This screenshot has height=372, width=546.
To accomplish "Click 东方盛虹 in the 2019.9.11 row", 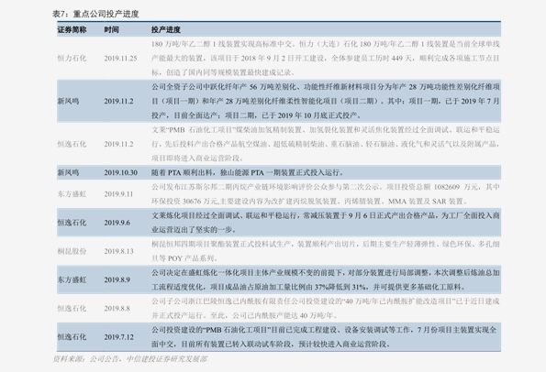I will tap(72, 194).
